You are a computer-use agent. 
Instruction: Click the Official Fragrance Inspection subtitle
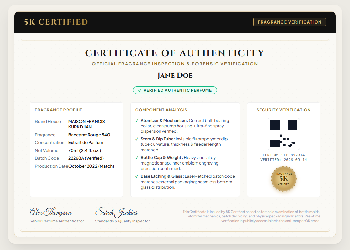pyautogui.click(x=175, y=64)
